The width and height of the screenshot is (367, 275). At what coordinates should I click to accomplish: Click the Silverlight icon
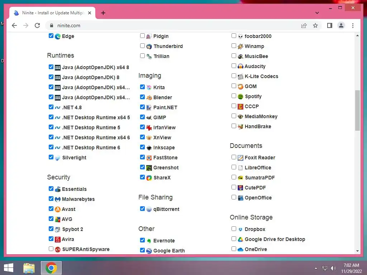58,158
